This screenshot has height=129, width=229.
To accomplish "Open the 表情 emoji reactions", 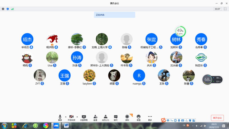I will click(139, 117).
